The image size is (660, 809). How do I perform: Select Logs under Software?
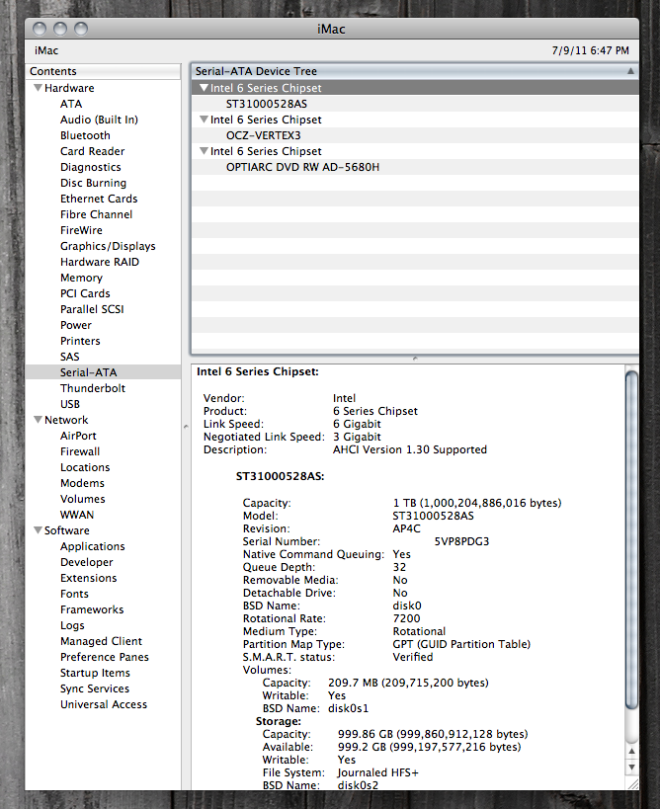coord(72,625)
